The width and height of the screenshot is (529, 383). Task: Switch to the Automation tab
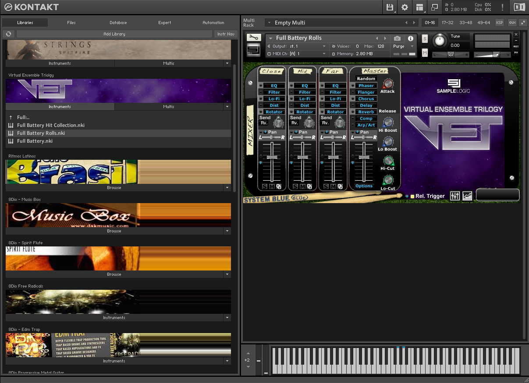(213, 22)
